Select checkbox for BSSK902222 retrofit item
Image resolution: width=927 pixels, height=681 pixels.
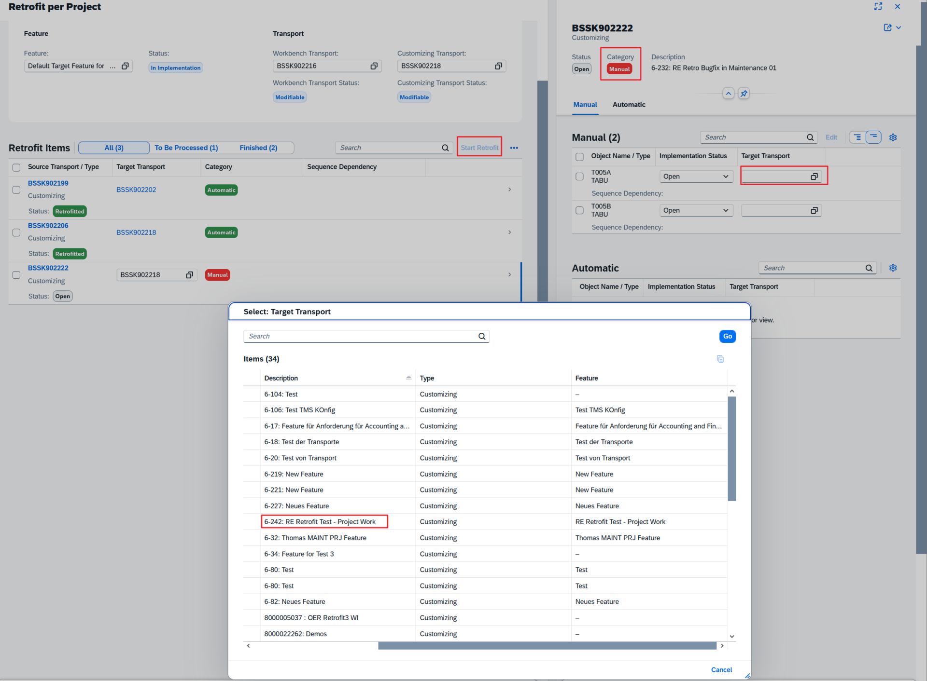(x=16, y=275)
